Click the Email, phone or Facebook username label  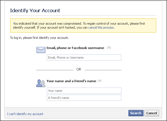[x=75, y=48]
